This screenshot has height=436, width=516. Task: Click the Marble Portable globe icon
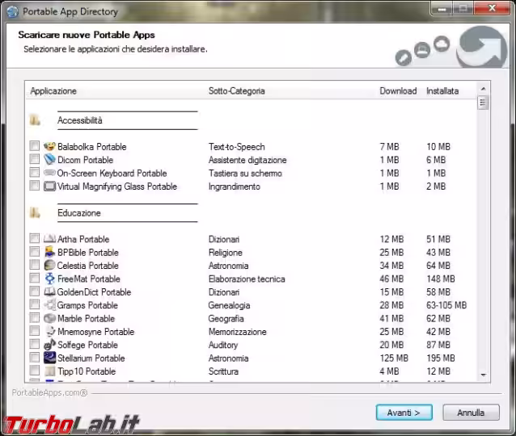coord(49,318)
